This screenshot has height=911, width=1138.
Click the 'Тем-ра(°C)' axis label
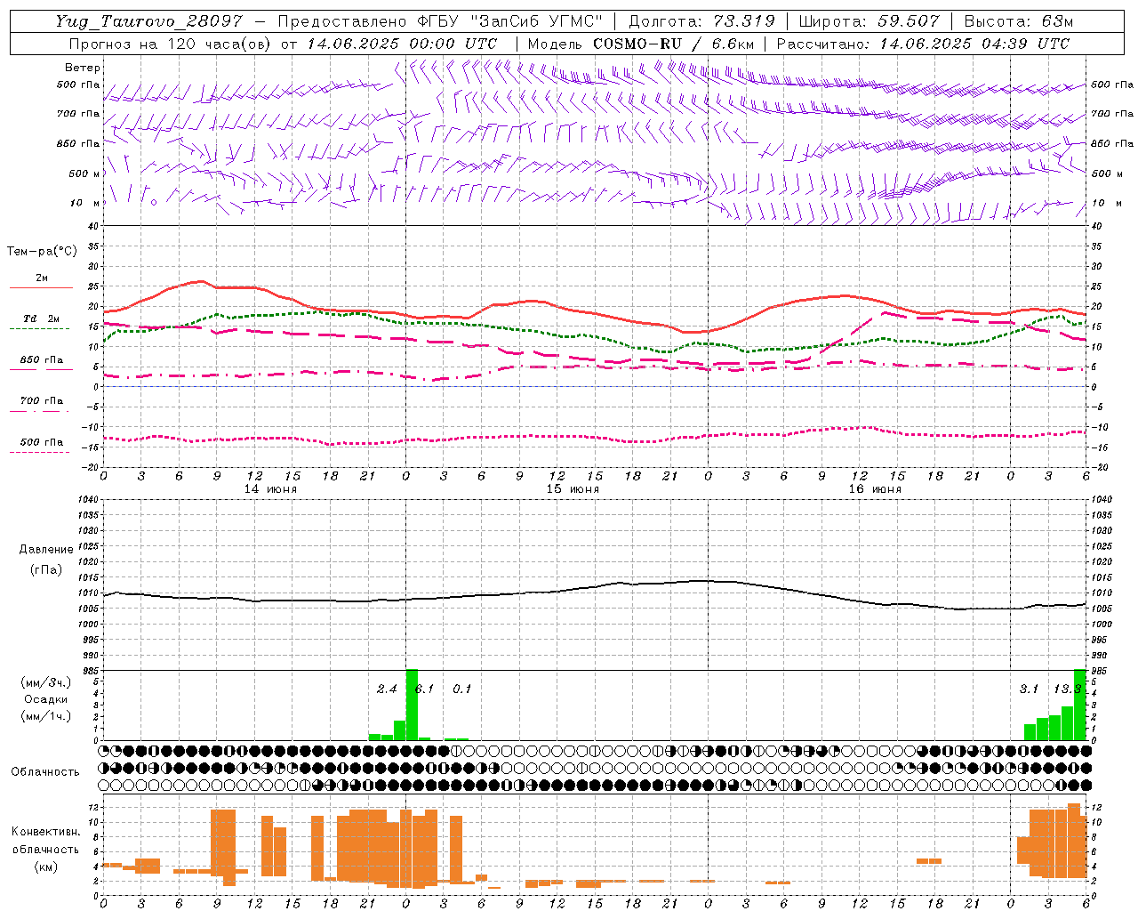tap(42, 252)
